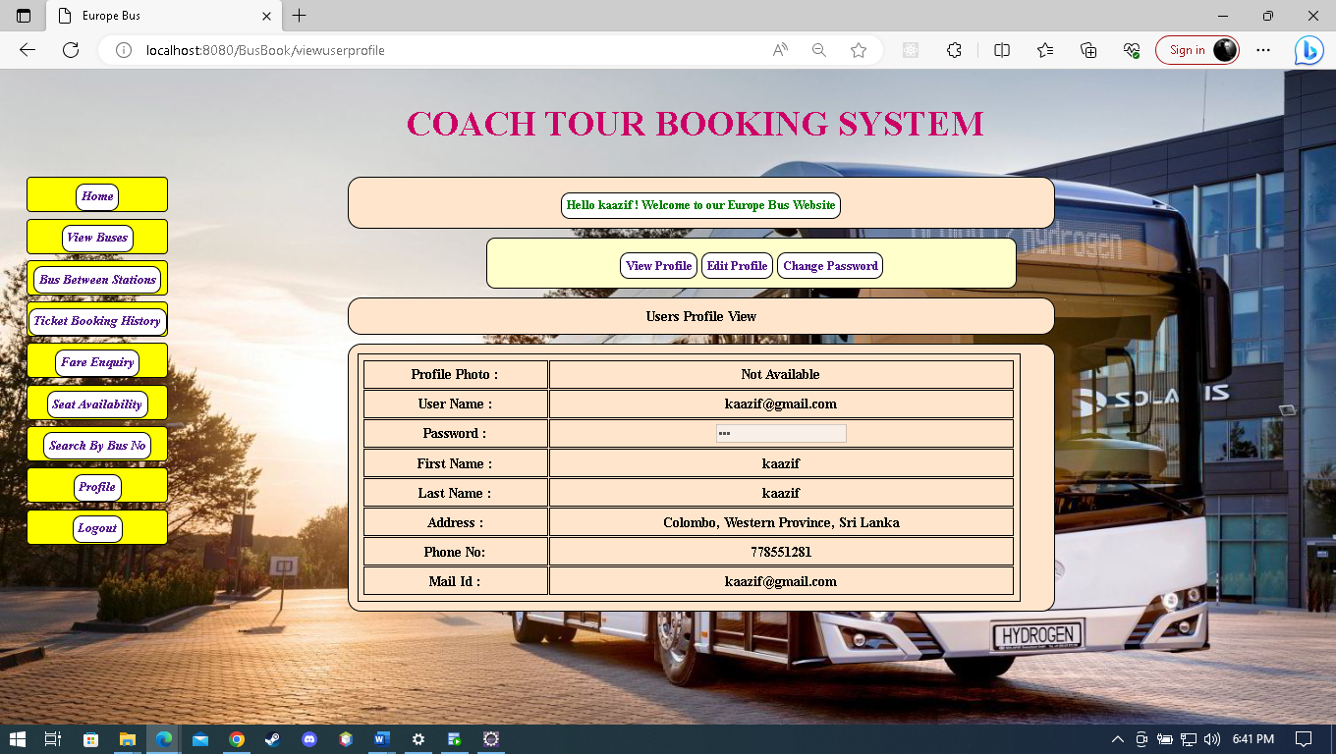Open the Settings and more menu
Viewport: 1336px width, 754px height.
click(1263, 49)
